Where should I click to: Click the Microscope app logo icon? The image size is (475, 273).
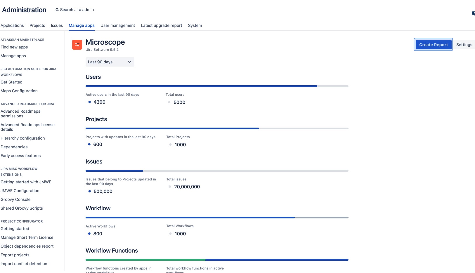(77, 45)
